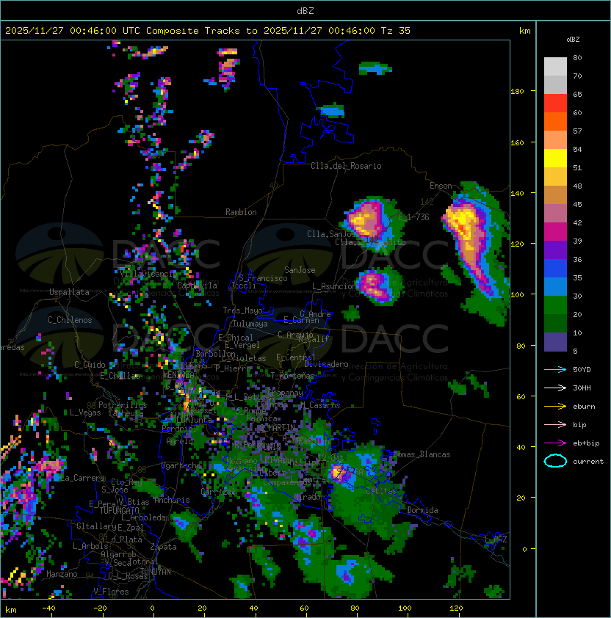Click the L_Asuncion place label
Viewport: 611px width, 618px height.
[x=333, y=286]
